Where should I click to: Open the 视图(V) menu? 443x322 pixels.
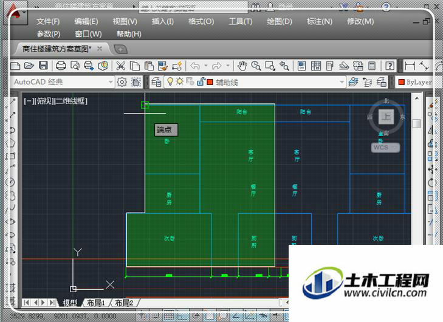(x=125, y=21)
